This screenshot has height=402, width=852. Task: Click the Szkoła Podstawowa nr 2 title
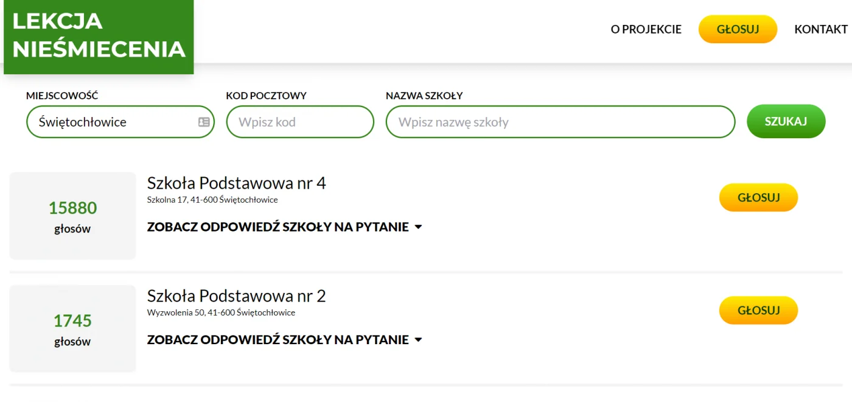point(236,296)
